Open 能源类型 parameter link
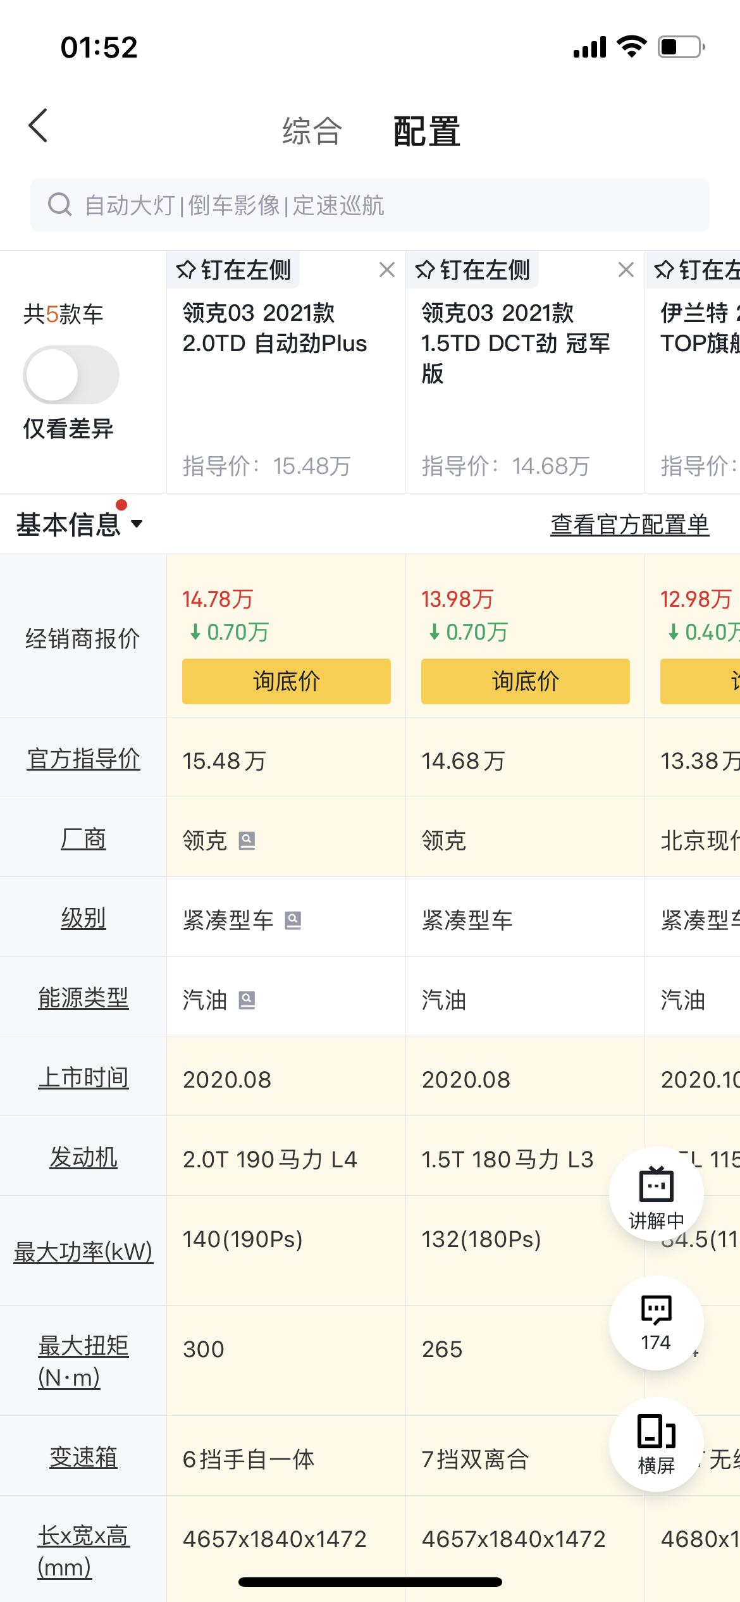 point(83,998)
